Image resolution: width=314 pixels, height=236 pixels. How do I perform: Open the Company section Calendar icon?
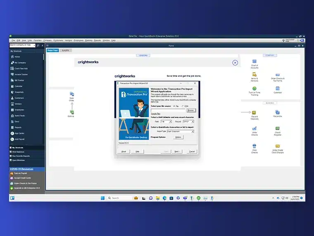coord(278,90)
